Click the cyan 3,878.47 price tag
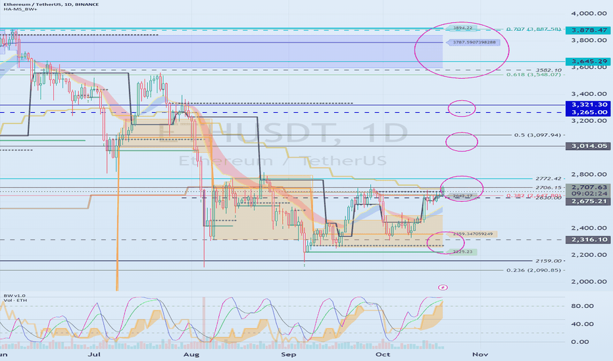 [x=589, y=30]
